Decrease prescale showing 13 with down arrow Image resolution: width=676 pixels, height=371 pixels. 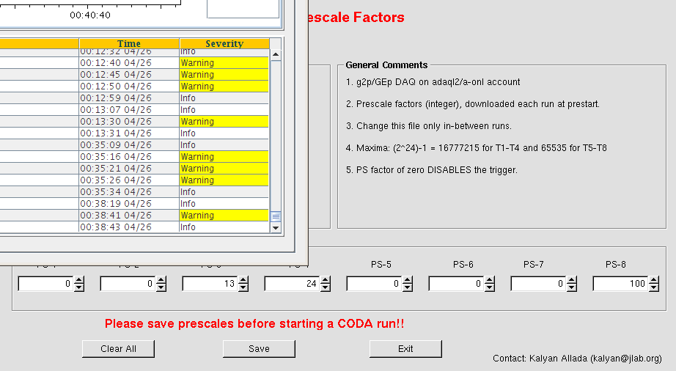point(243,287)
